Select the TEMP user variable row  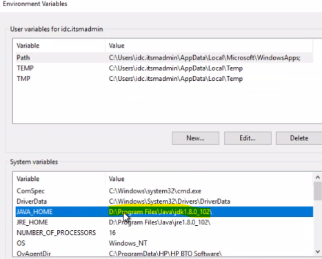click(x=164, y=68)
